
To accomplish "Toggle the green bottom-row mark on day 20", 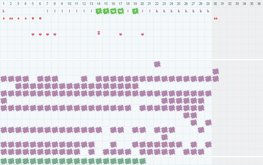I will [x=142, y=161].
